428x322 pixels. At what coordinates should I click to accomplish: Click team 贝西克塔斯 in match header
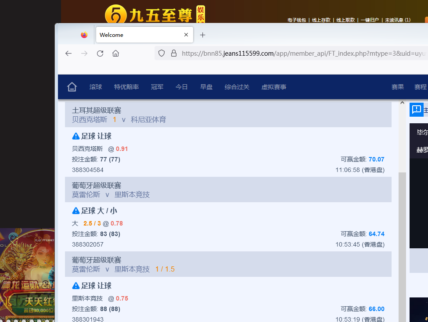tap(90, 119)
